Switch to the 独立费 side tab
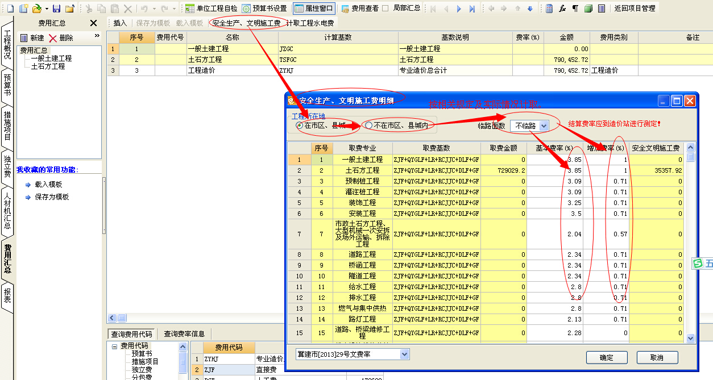The height and width of the screenshot is (380, 713). (x=7, y=166)
